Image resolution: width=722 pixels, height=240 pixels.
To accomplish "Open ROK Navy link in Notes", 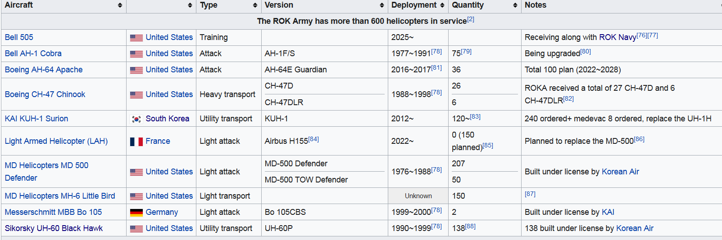I will click(x=618, y=37).
